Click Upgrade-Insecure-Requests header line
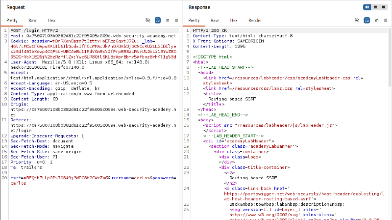Viewport: 392px width, 220px height. pyautogui.click(x=47, y=136)
